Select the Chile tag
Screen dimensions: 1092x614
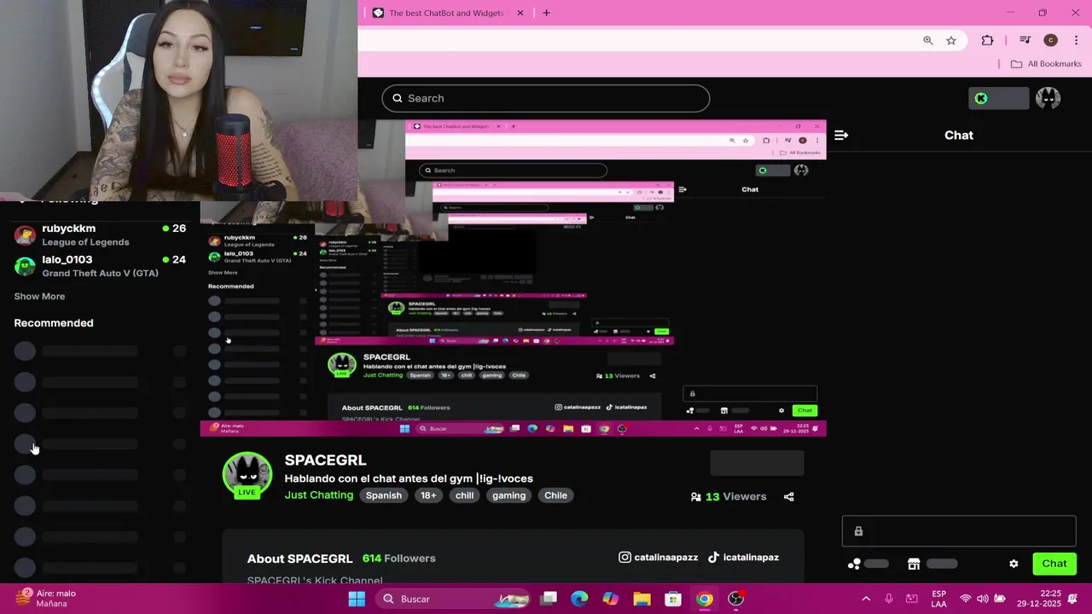point(555,495)
